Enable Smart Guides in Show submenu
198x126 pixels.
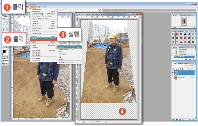(69, 50)
